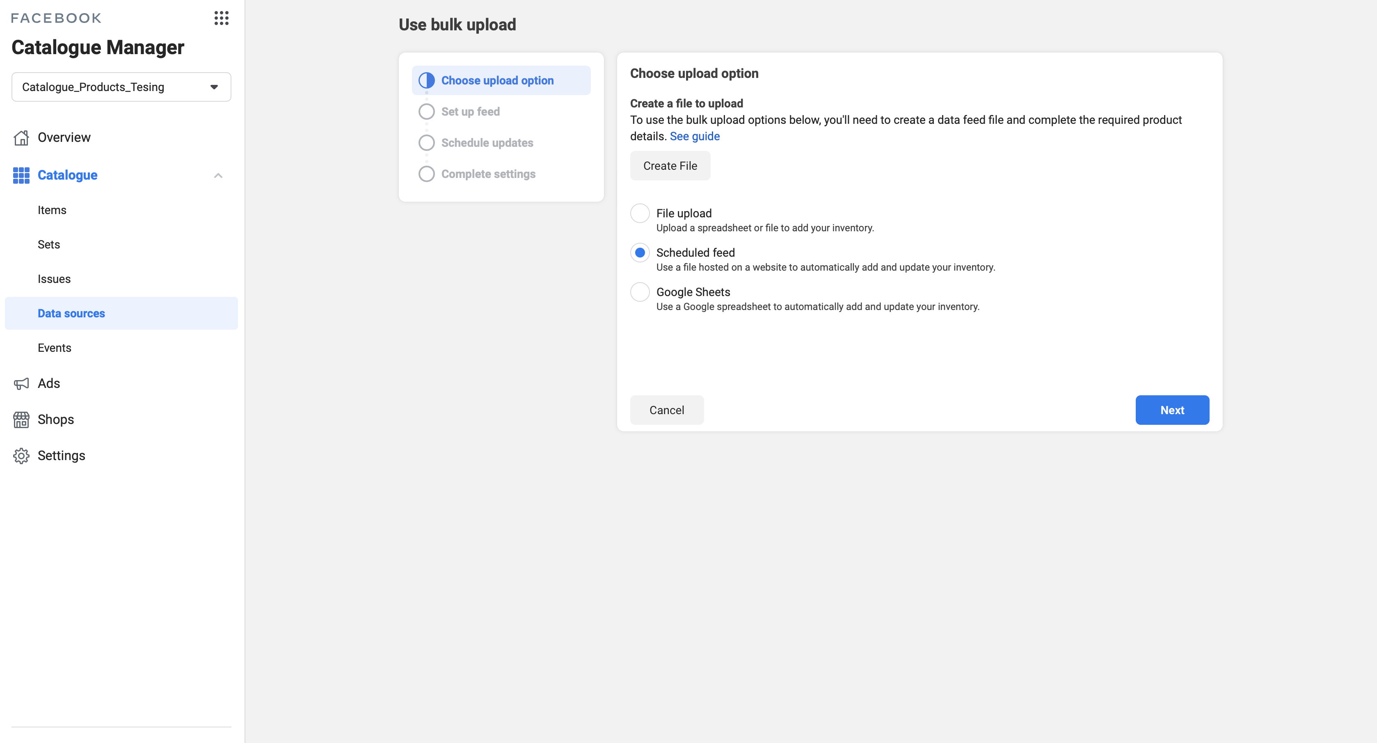Open the See guide link
Image resolution: width=1377 pixels, height=743 pixels.
click(x=694, y=136)
